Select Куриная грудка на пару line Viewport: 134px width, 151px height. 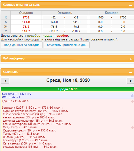tap(35, 111)
